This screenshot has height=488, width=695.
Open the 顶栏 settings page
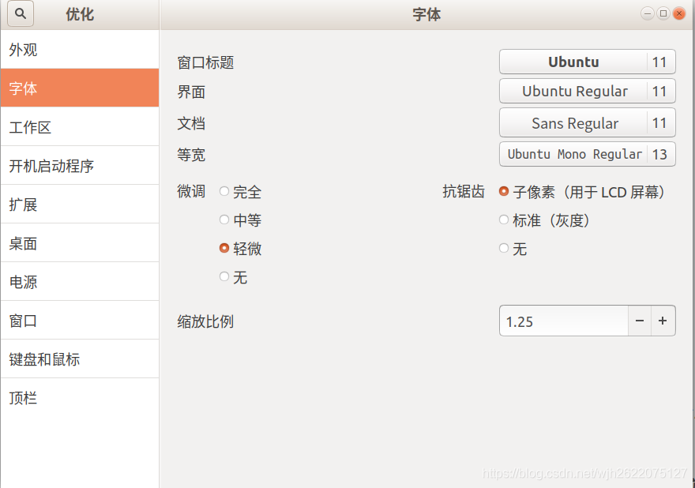click(79, 398)
